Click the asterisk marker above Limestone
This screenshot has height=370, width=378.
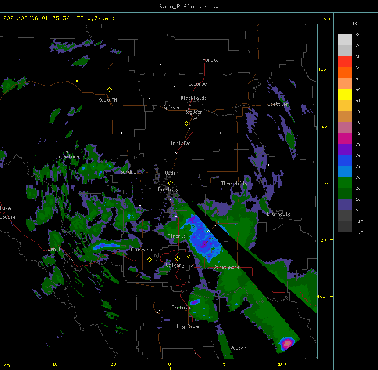coord(67,152)
